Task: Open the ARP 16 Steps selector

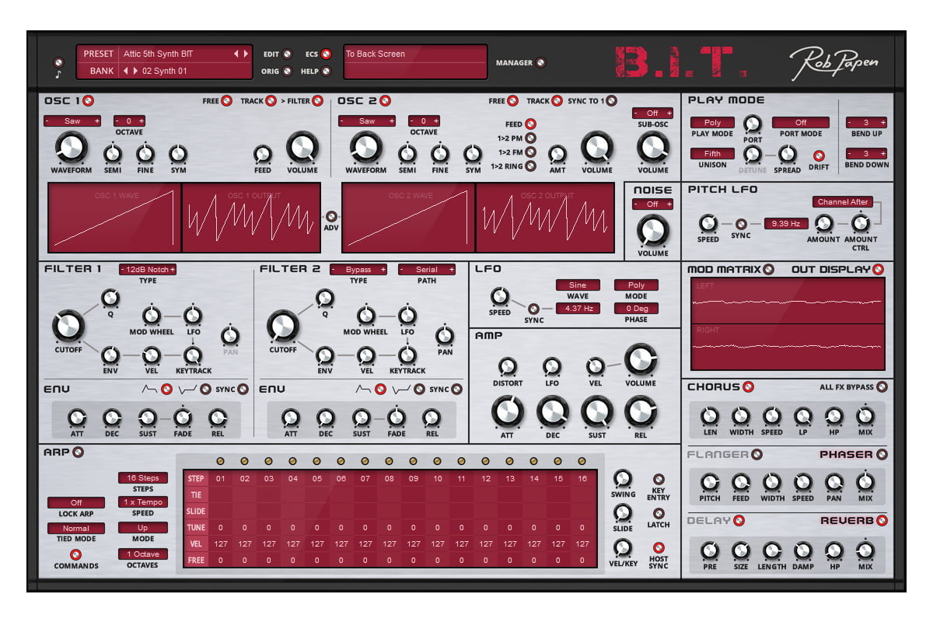Action: (143, 478)
